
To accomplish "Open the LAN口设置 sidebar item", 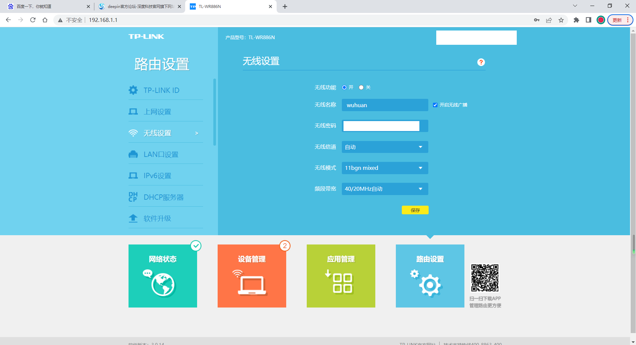I will (x=161, y=155).
